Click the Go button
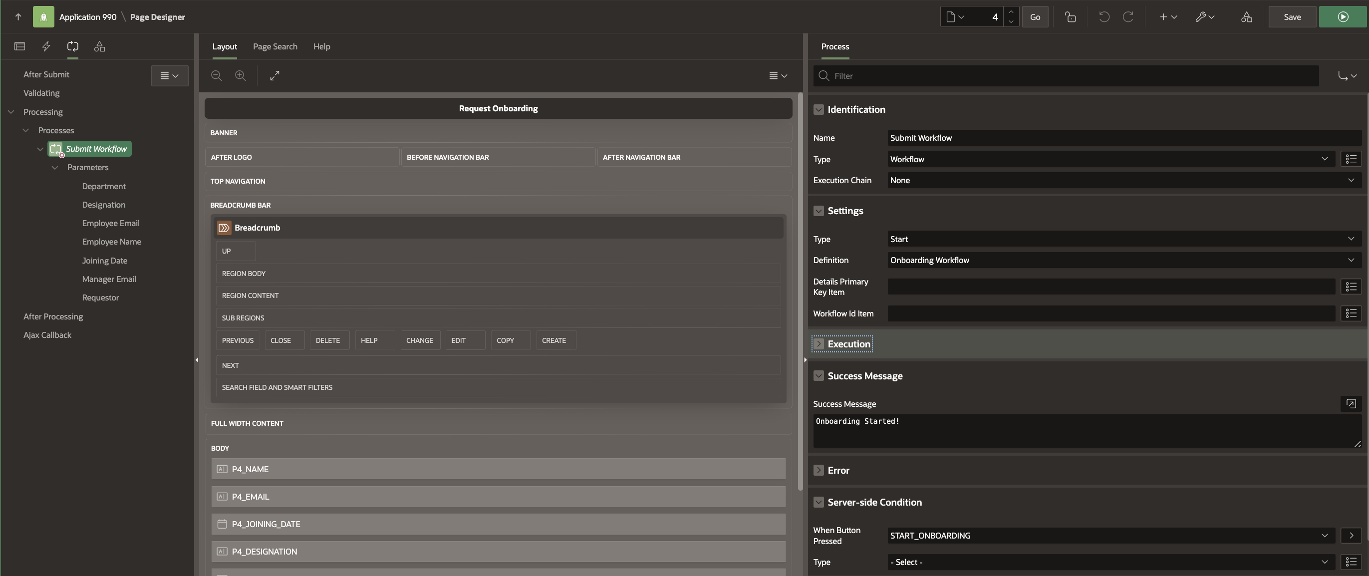This screenshot has width=1369, height=576. (1035, 17)
